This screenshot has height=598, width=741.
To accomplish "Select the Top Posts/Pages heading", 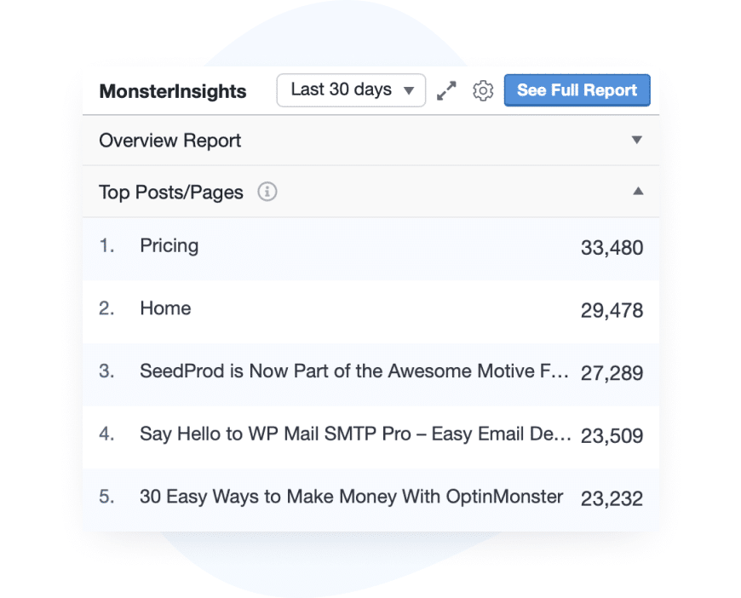I will pos(171,193).
